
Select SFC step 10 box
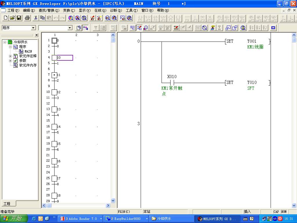coord(55,58)
